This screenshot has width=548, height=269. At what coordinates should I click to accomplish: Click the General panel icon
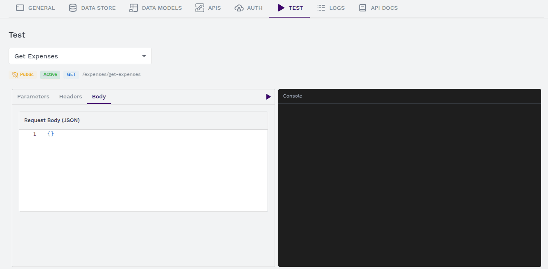[20, 7]
